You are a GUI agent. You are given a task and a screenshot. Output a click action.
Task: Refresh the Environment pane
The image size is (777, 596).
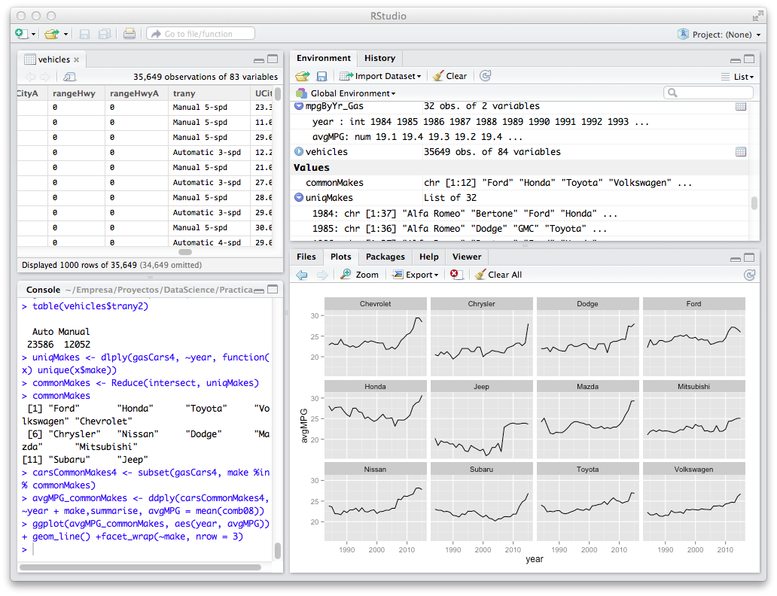point(486,76)
